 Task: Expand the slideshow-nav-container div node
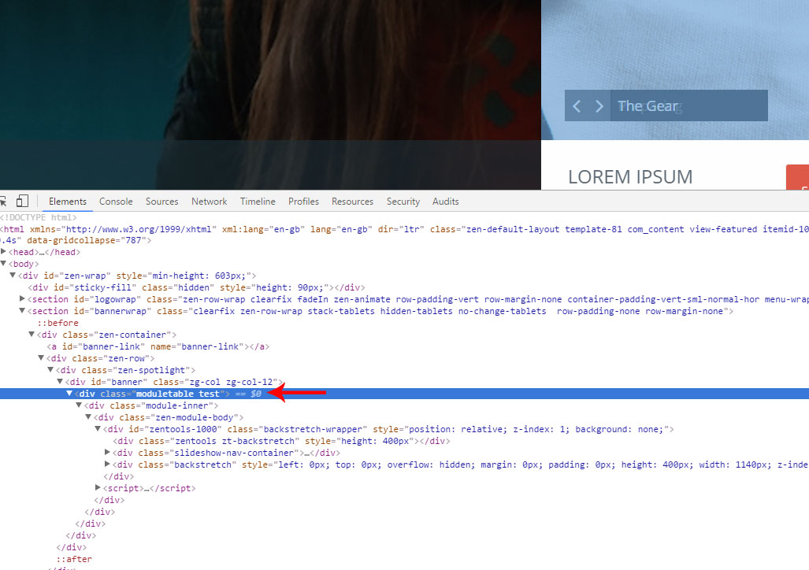tap(107, 452)
